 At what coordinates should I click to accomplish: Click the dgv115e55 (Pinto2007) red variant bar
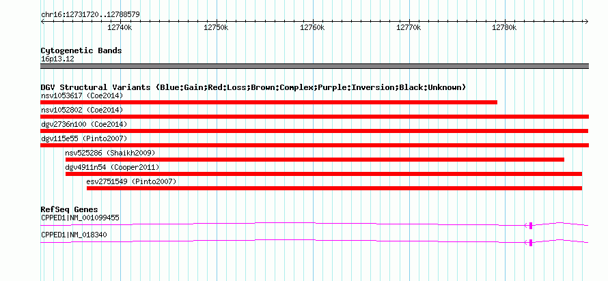pyautogui.click(x=314, y=145)
